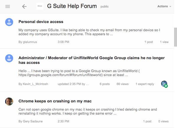Open the Actions dropdown

[x=164, y=6]
